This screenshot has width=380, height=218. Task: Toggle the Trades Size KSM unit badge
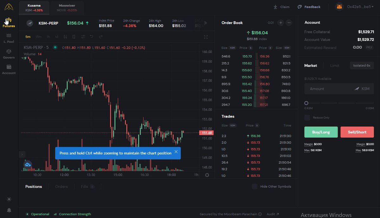point(233,125)
